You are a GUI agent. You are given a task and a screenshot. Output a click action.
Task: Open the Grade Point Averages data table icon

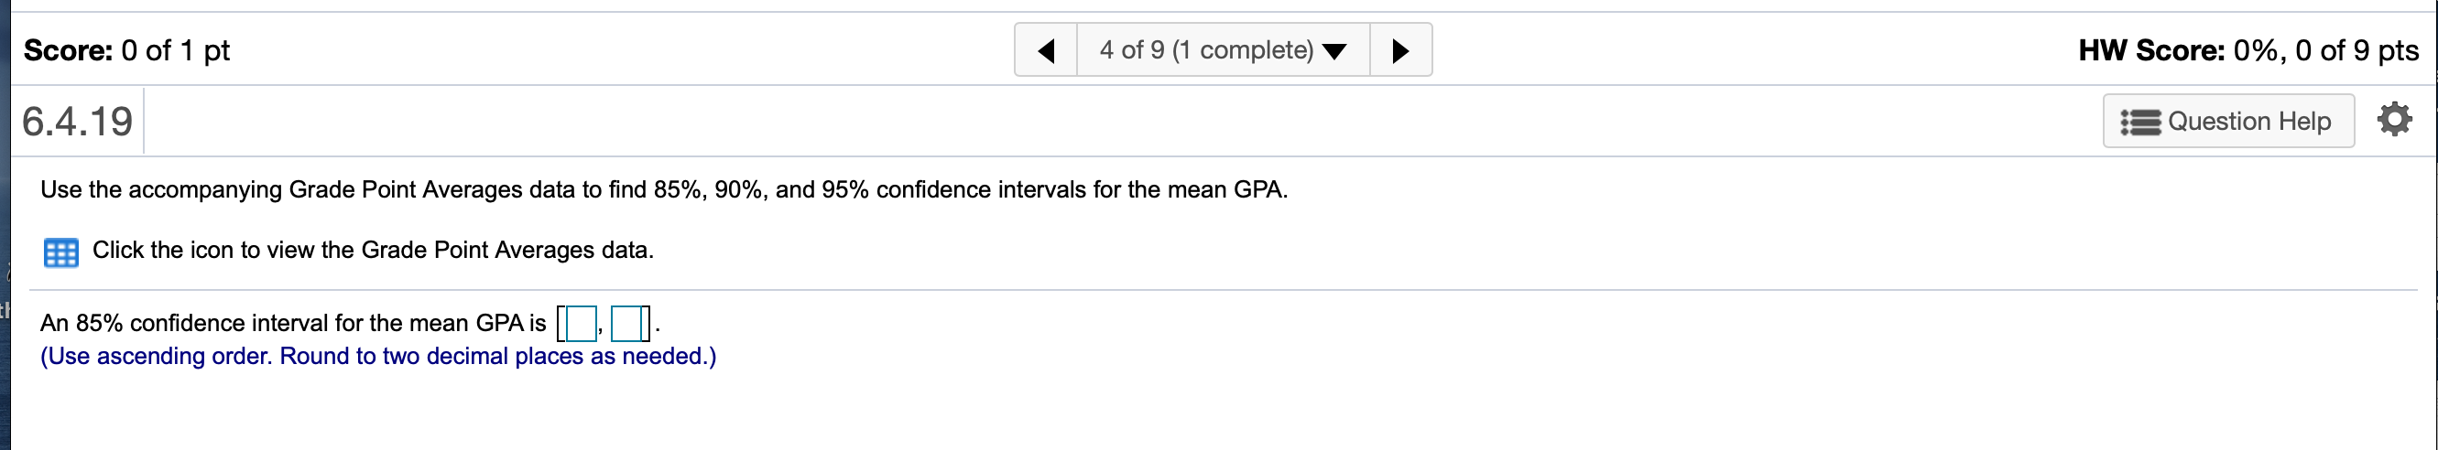tap(61, 252)
